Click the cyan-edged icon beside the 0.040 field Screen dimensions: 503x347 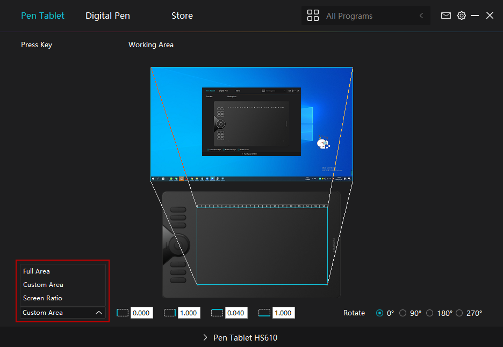pos(217,313)
